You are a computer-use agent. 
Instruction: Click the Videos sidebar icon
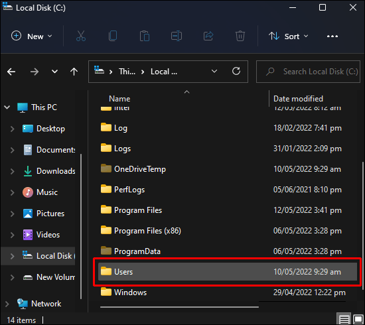[28, 235]
